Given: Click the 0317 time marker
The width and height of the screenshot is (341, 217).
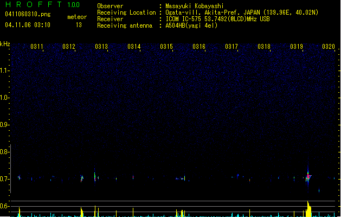Looking at the screenshot, I should 231,47.
